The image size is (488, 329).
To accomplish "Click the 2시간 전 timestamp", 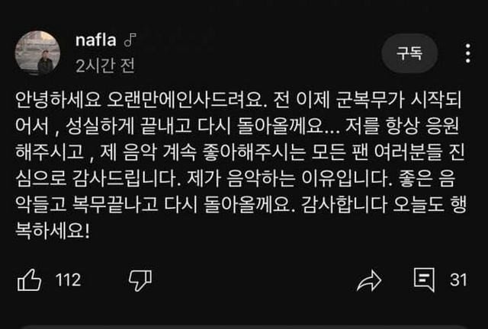I will coord(105,65).
